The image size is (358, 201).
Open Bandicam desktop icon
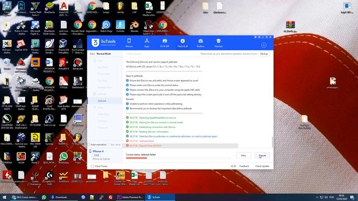(78, 64)
